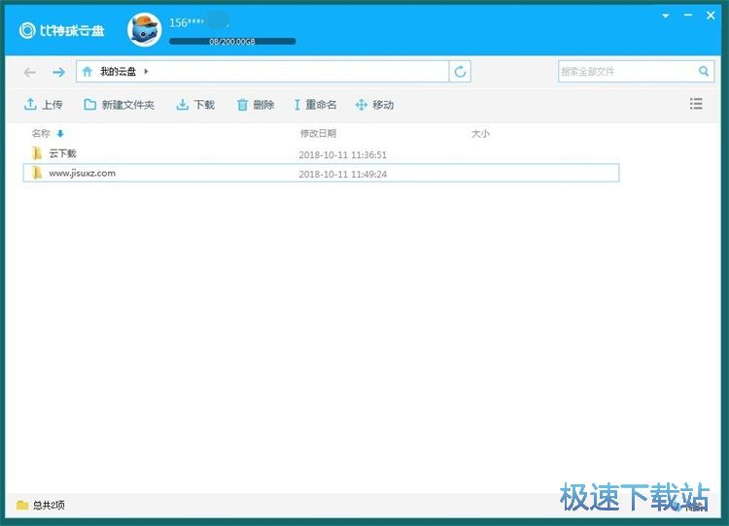Sort by the 修改日期 column header
This screenshot has height=526, width=729.
click(318, 134)
